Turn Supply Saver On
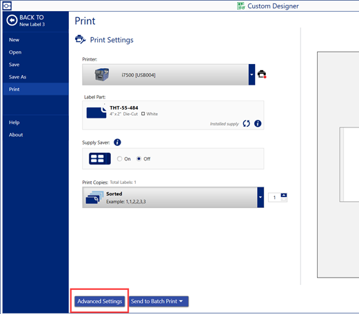Image resolution: width=359 pixels, height=314 pixels. [119, 158]
